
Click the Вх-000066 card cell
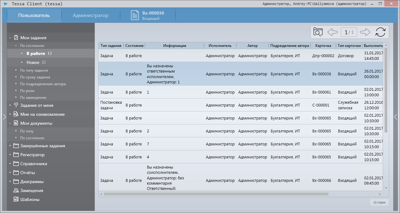coord(323,180)
